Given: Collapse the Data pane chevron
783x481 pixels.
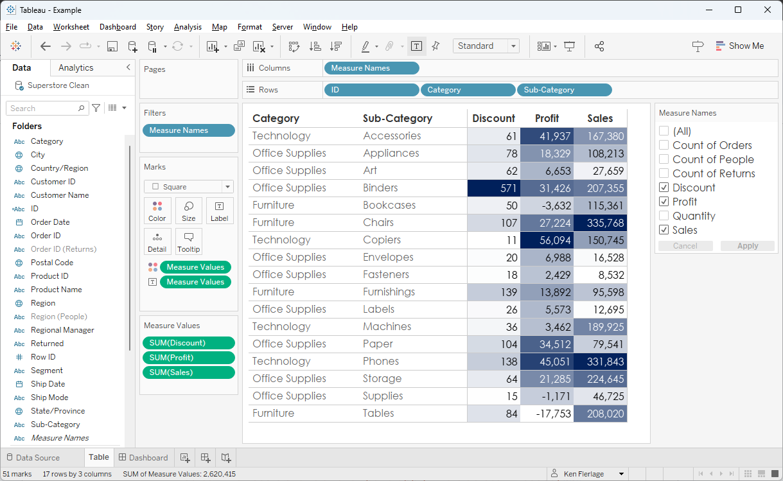Looking at the screenshot, I should [x=128, y=67].
